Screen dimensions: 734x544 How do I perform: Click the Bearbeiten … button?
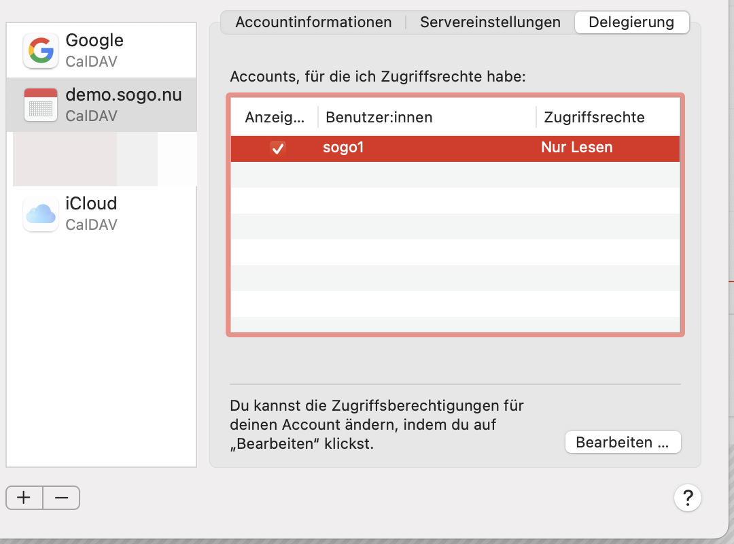tap(623, 443)
